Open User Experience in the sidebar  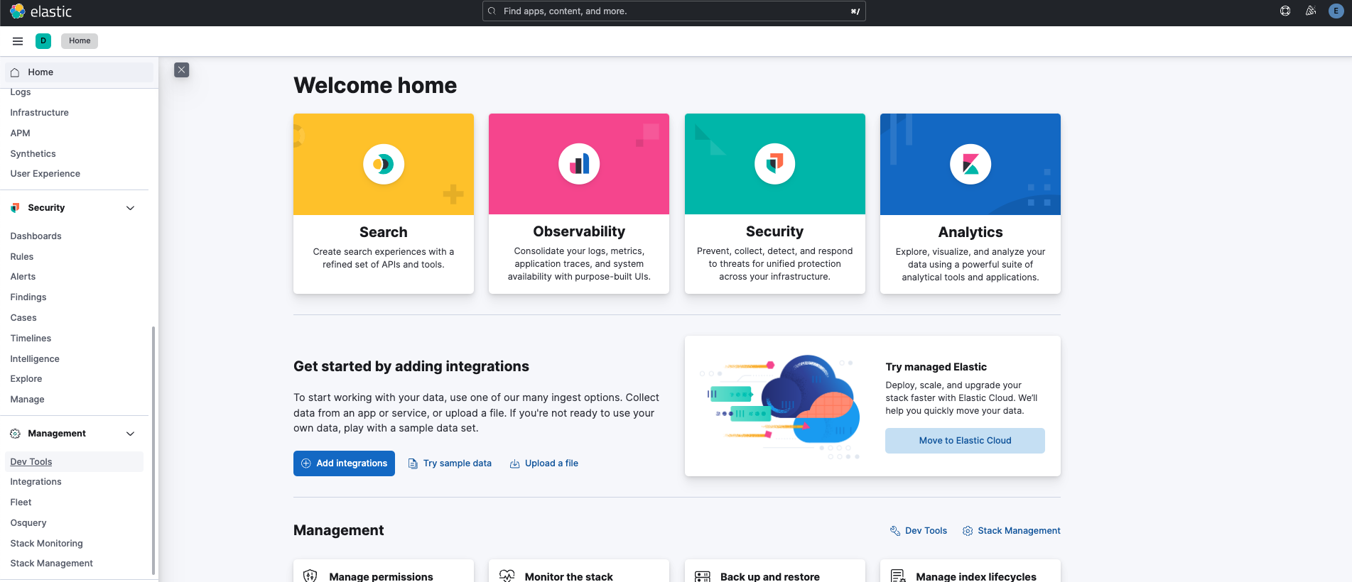45,174
